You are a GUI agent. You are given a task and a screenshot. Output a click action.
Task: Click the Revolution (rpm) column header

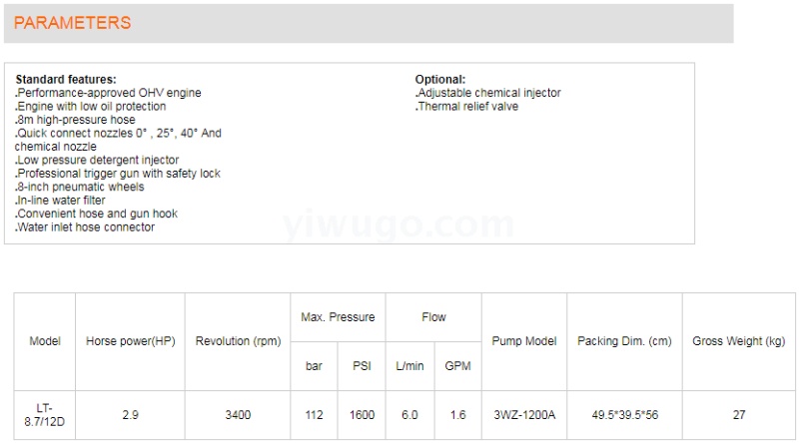(238, 341)
